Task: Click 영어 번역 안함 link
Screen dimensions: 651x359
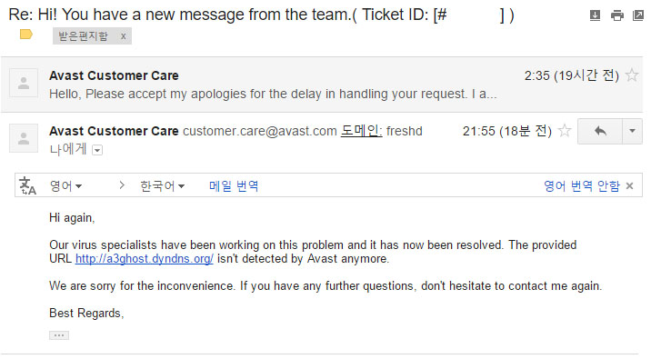Action: (x=582, y=185)
